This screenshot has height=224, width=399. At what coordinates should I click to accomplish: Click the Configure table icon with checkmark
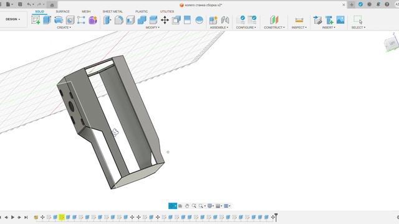click(252, 19)
